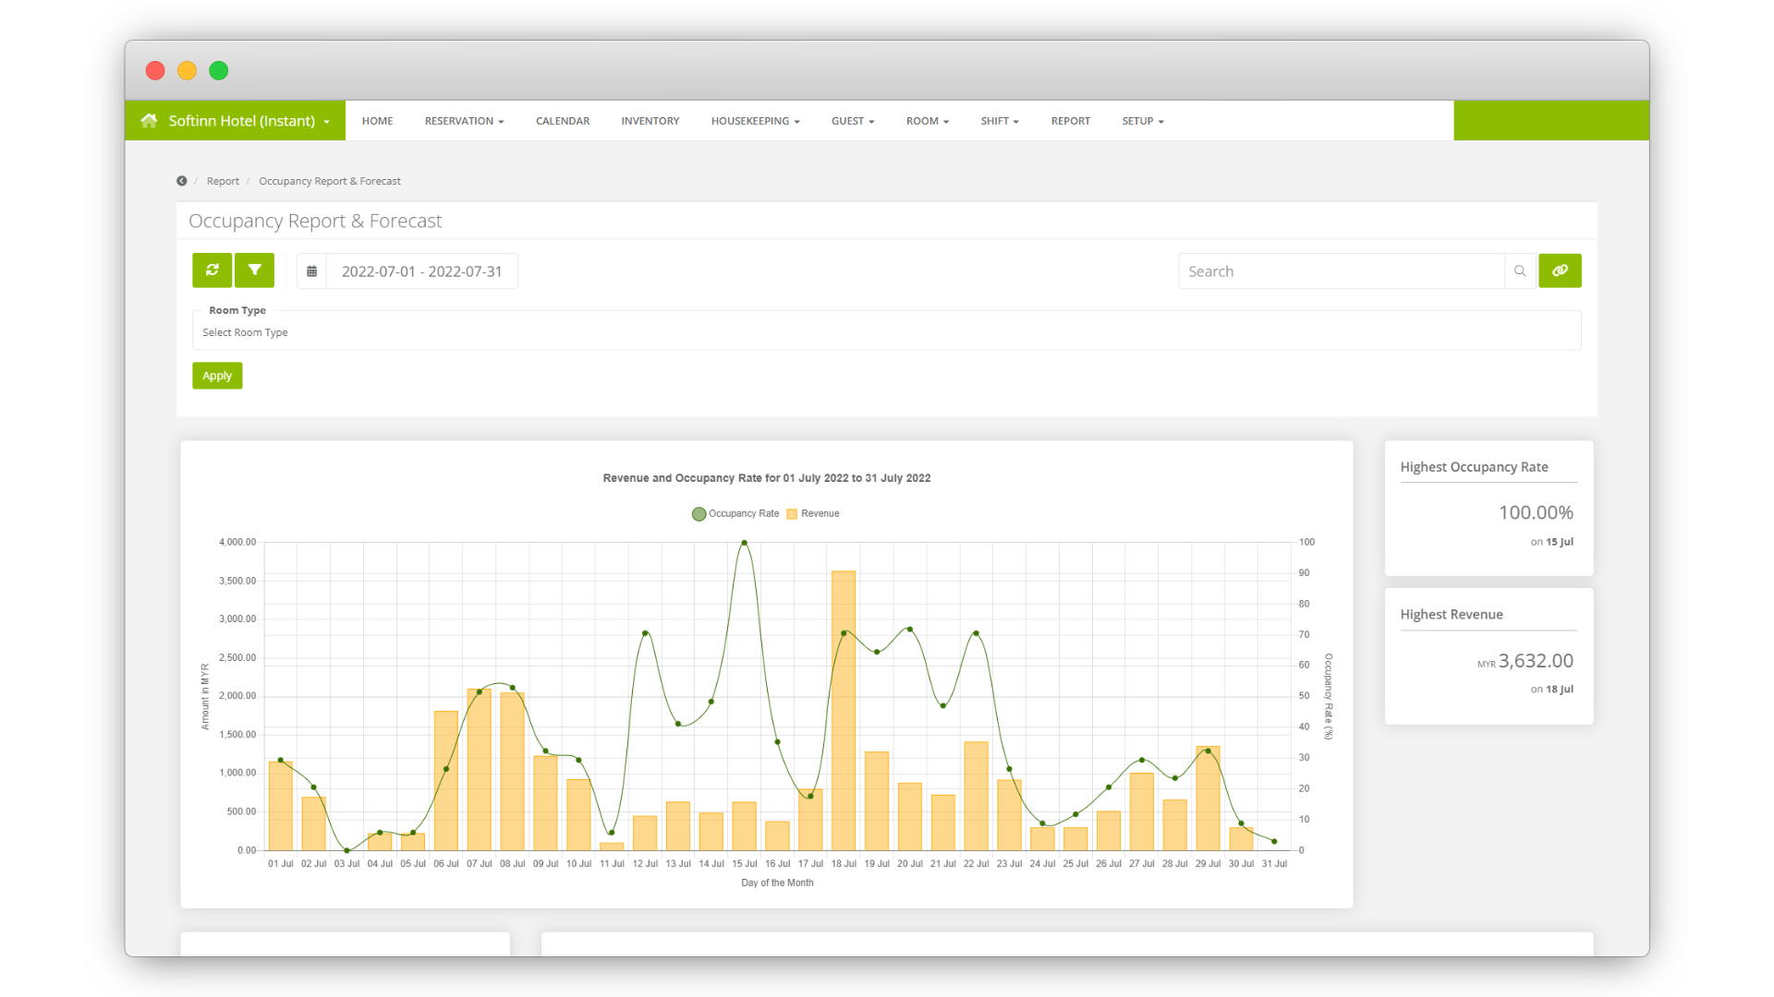1774x997 pixels.
Task: Click the breadcrumb back arrow icon
Action: (x=182, y=181)
